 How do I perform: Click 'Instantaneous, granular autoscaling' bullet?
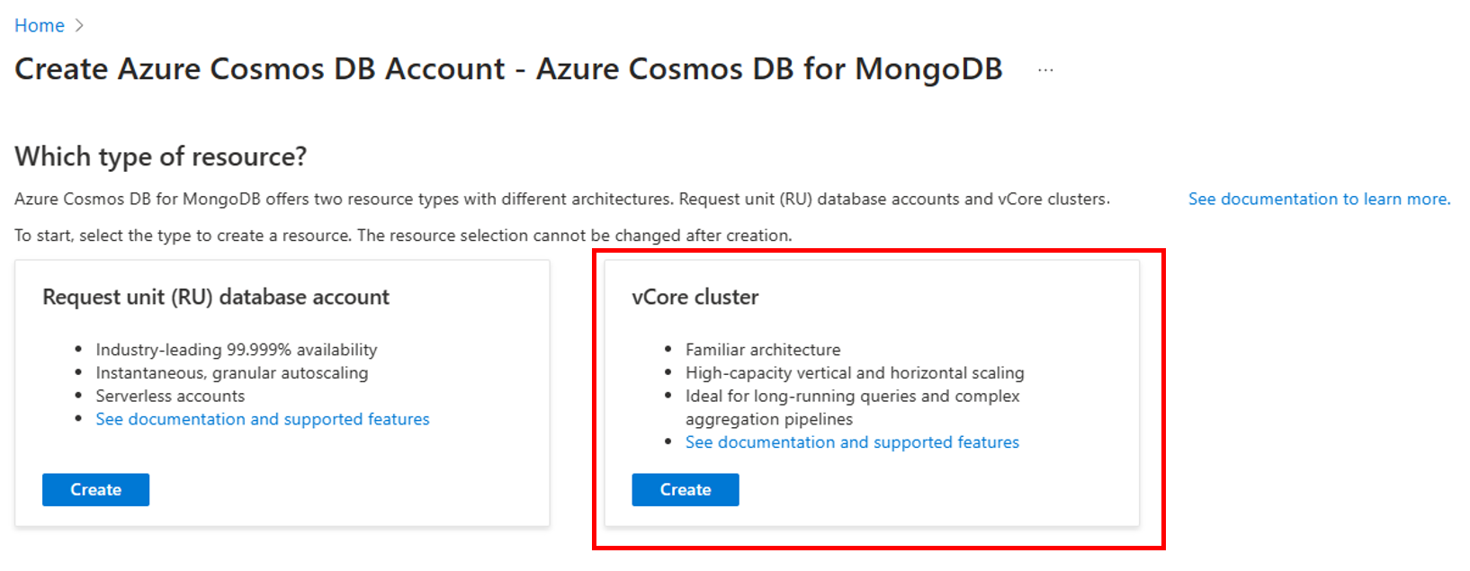pos(232,373)
